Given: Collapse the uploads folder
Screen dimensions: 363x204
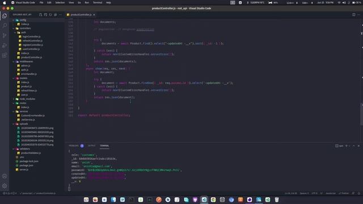Looking at the screenshot, I should pyautogui.click(x=24, y=124).
